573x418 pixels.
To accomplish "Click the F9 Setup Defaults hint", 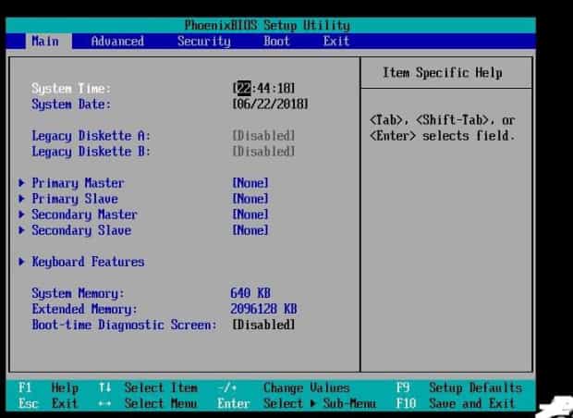I will [x=459, y=387].
